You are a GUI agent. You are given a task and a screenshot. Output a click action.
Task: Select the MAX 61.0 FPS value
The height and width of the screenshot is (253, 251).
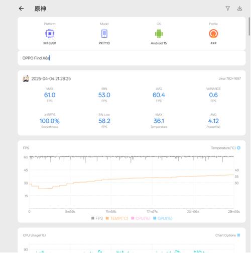pyautogui.click(x=50, y=95)
